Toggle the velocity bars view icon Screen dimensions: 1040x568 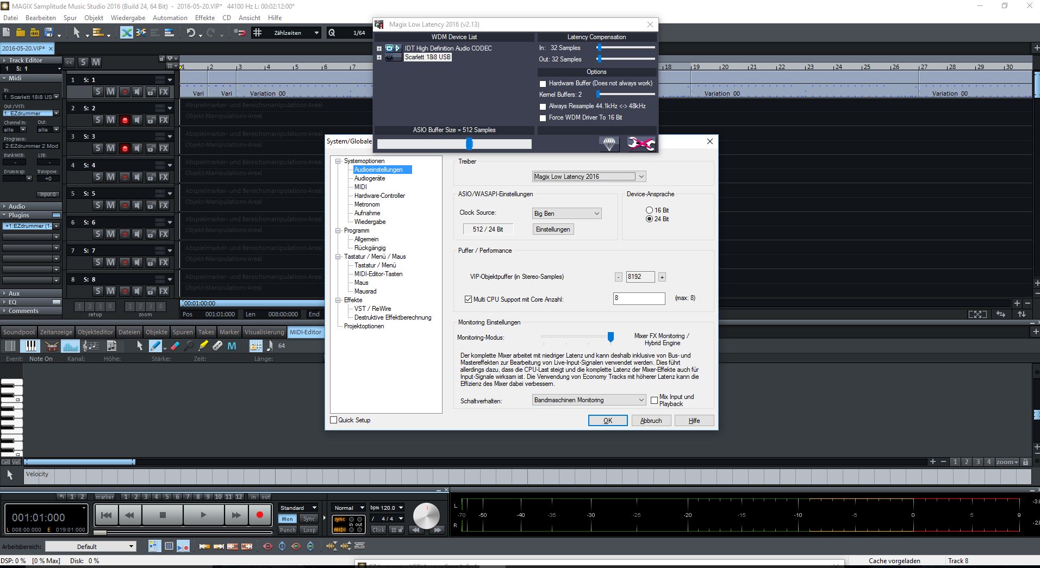coord(71,346)
